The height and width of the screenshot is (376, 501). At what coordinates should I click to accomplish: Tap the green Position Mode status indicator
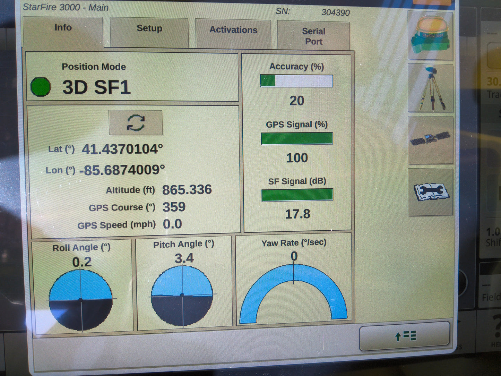[x=41, y=87]
